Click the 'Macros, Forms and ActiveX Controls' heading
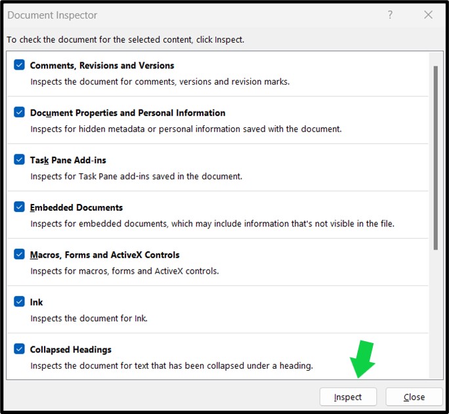The image size is (449, 414). pos(104,255)
